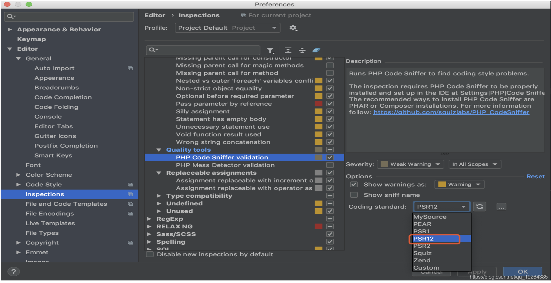Select Zend coding standard option
The height and width of the screenshot is (283, 551).
tap(442, 261)
